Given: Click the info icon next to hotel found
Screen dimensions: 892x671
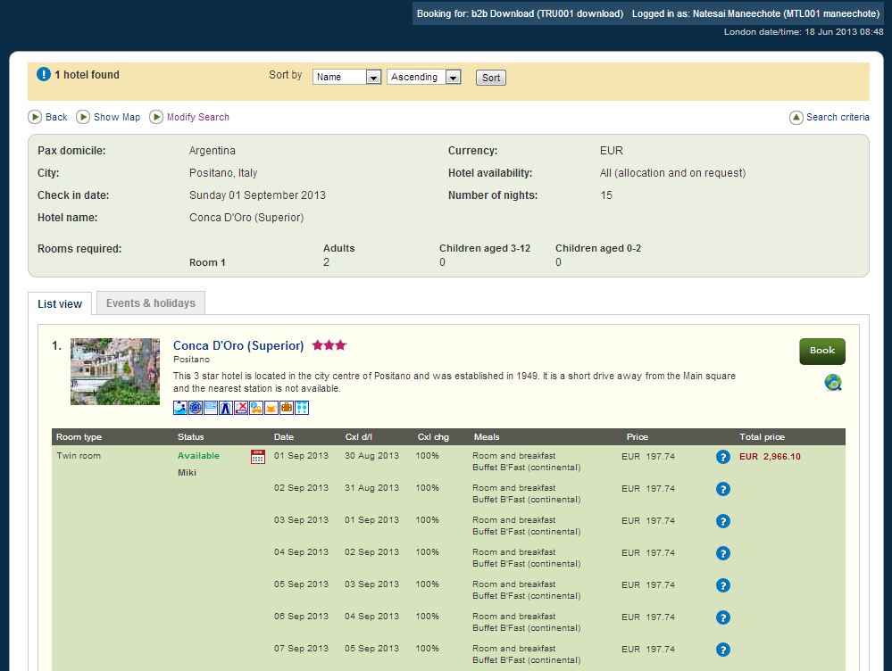Looking at the screenshot, I should (x=44, y=75).
